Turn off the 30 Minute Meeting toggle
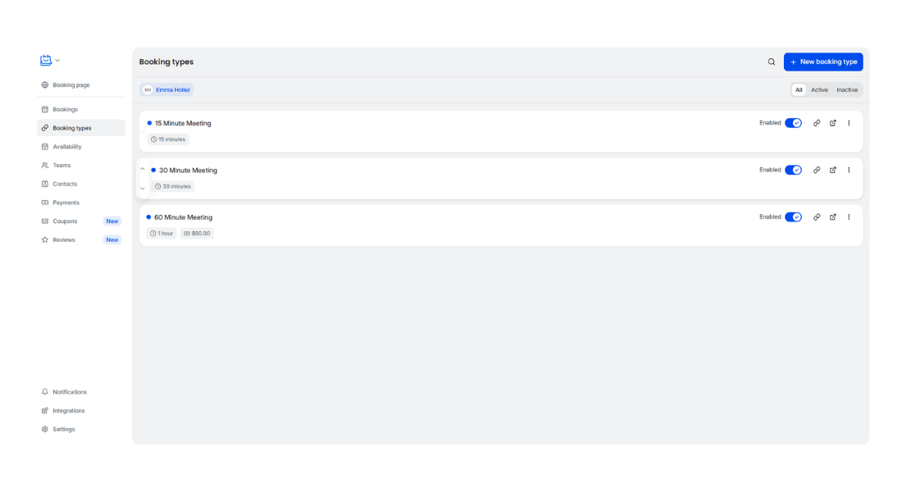Screen dimensions: 903x492 tap(793, 170)
